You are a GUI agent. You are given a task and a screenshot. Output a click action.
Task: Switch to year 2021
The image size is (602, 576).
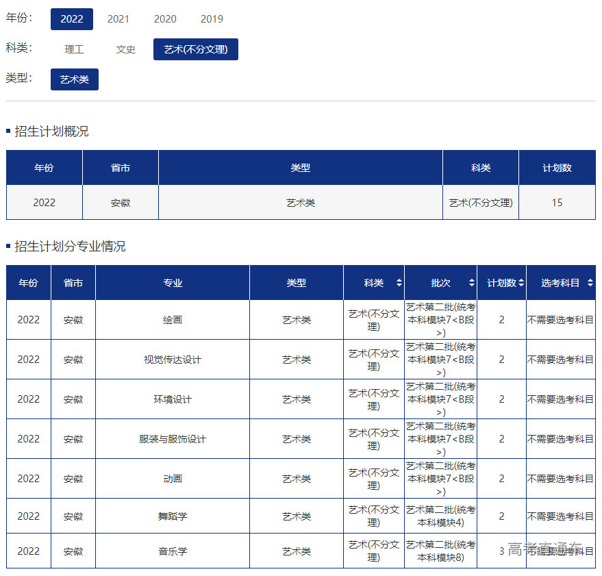click(118, 19)
